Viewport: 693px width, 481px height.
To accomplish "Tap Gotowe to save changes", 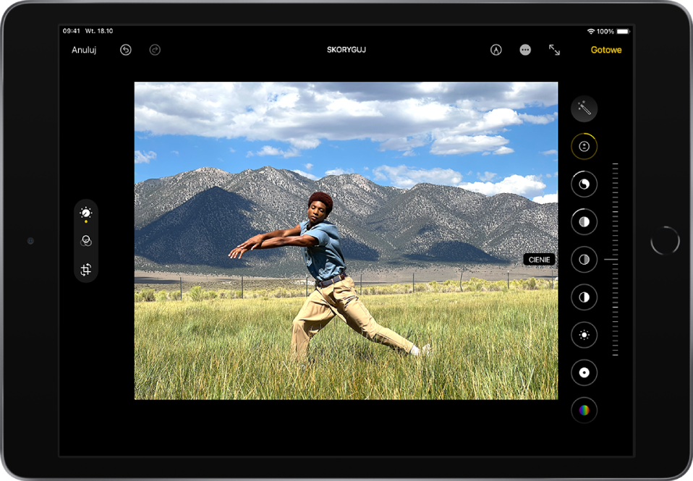I will click(605, 50).
